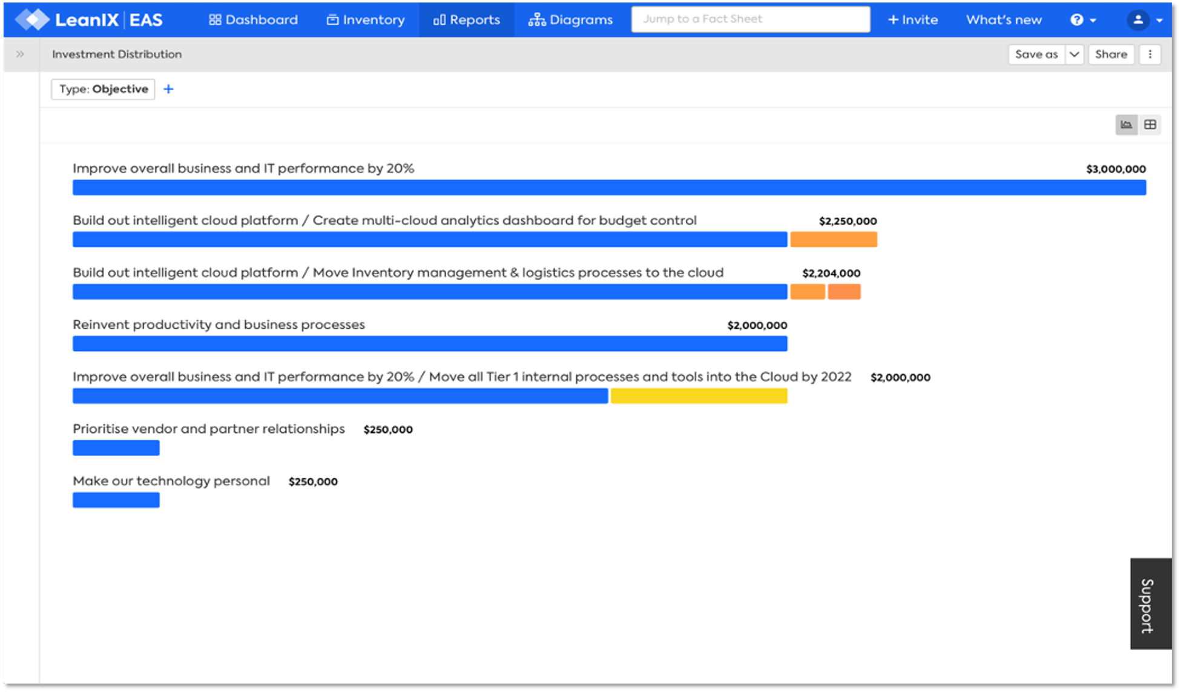
Task: Click the Jump to a Fact Sheet field
Action: pyautogui.click(x=750, y=19)
